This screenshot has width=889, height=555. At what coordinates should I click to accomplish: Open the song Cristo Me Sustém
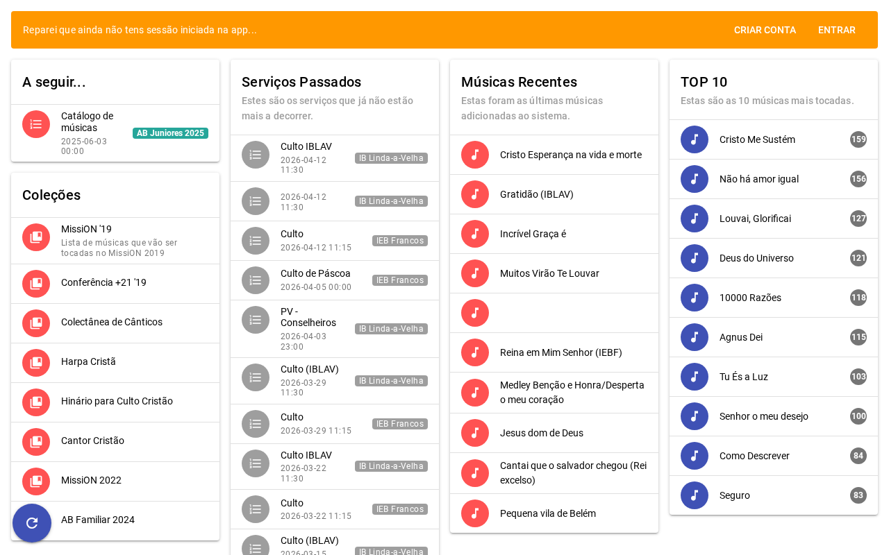point(757,139)
